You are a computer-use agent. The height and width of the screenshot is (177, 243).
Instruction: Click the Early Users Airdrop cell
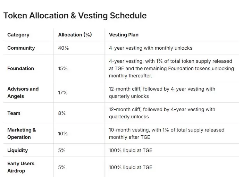click(21, 167)
